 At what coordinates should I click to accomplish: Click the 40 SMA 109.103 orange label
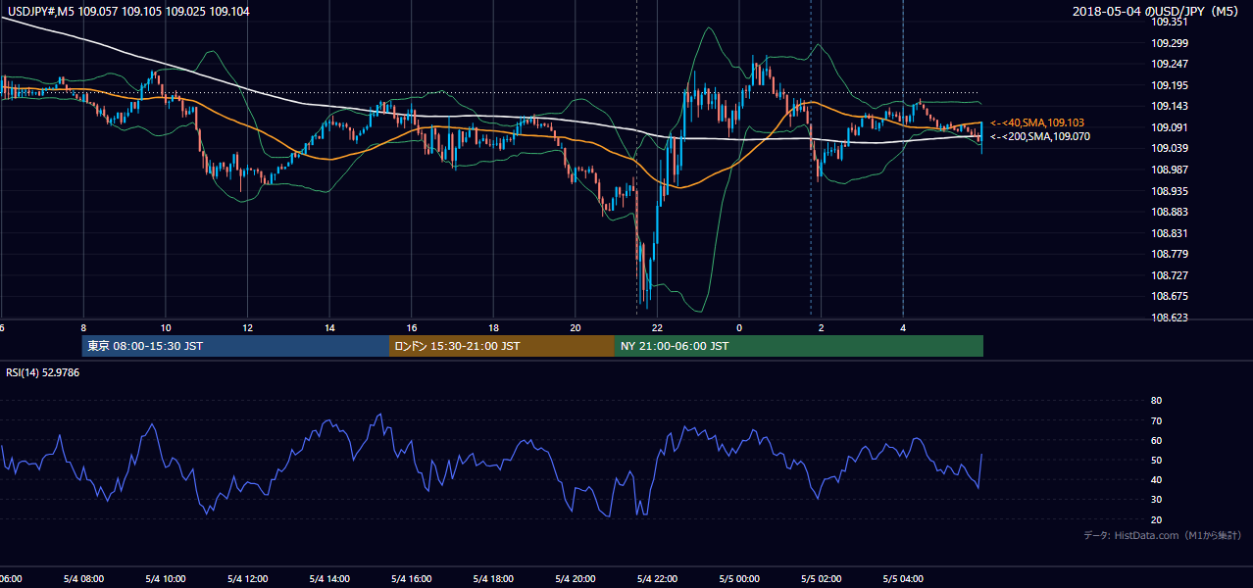(1037, 122)
